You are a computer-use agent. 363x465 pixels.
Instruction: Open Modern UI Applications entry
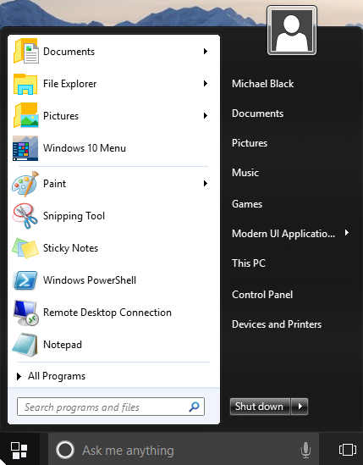coord(283,234)
